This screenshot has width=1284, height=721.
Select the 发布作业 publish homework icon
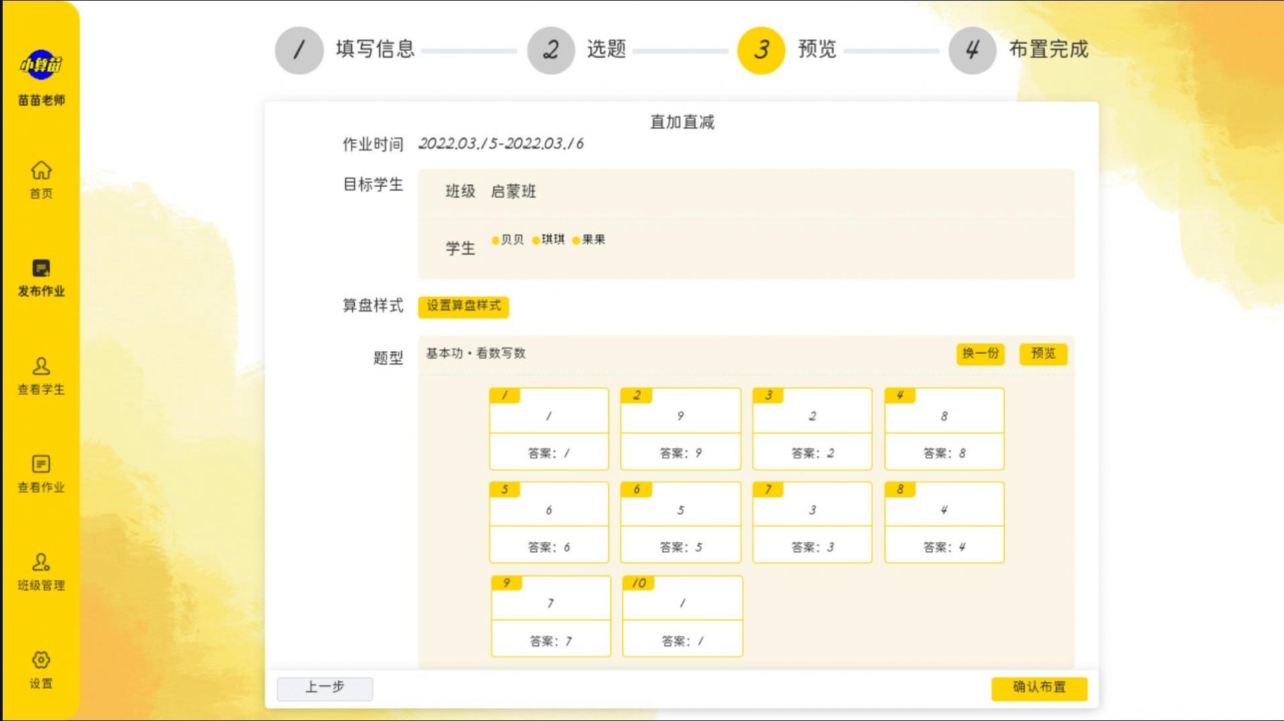coord(42,269)
